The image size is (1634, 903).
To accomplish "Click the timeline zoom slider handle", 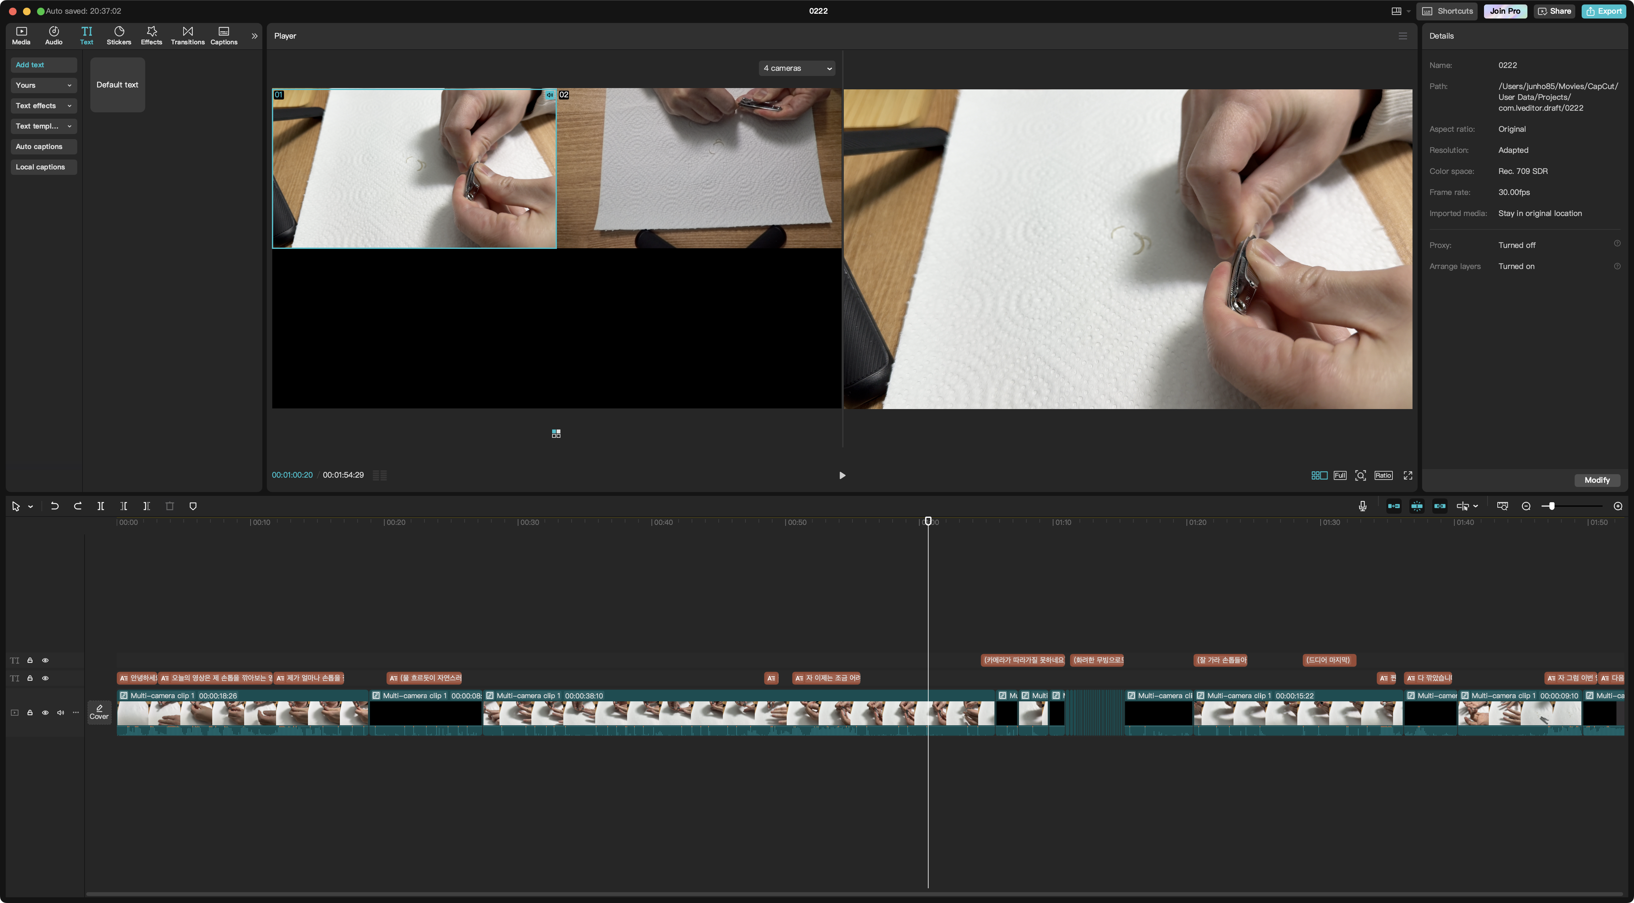I will tap(1552, 506).
